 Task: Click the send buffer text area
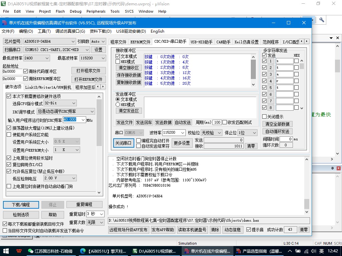point(200,107)
